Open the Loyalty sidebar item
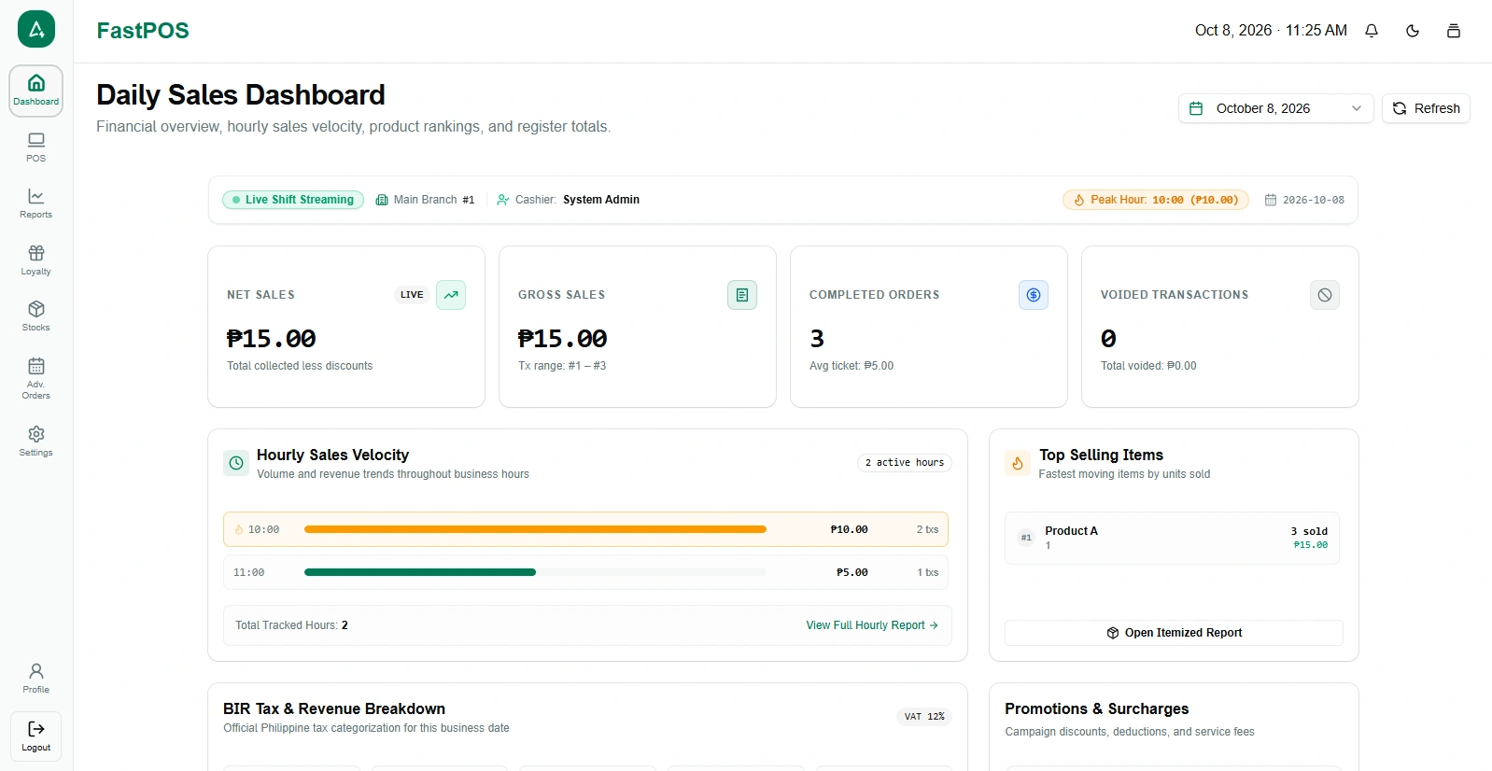 tap(36, 260)
